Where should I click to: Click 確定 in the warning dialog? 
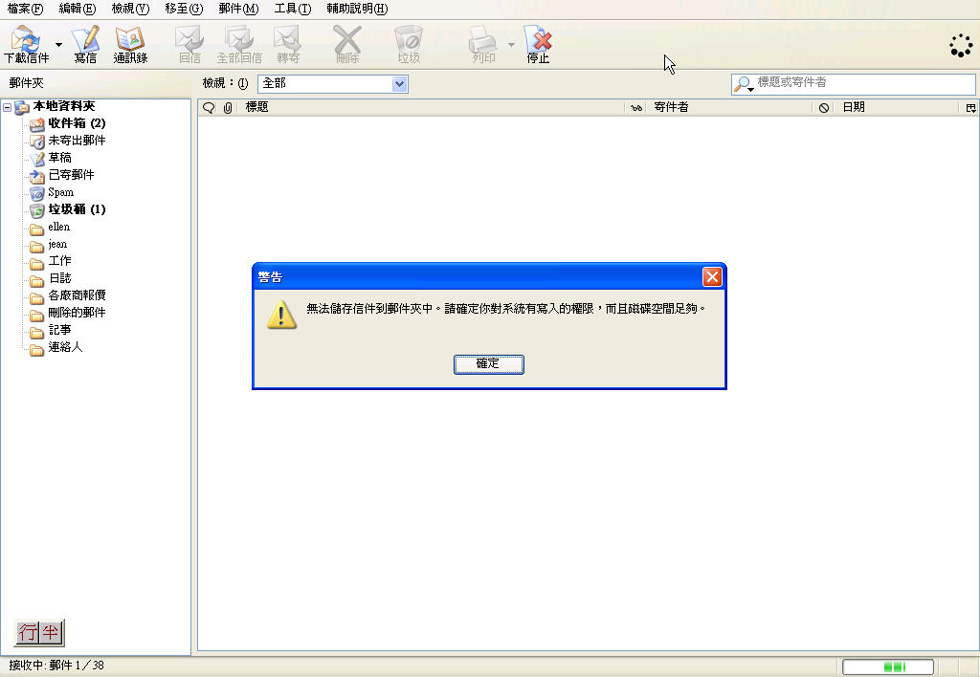(488, 364)
